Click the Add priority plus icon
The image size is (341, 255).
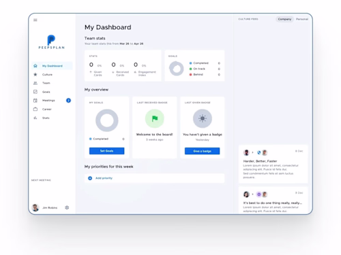click(90, 178)
